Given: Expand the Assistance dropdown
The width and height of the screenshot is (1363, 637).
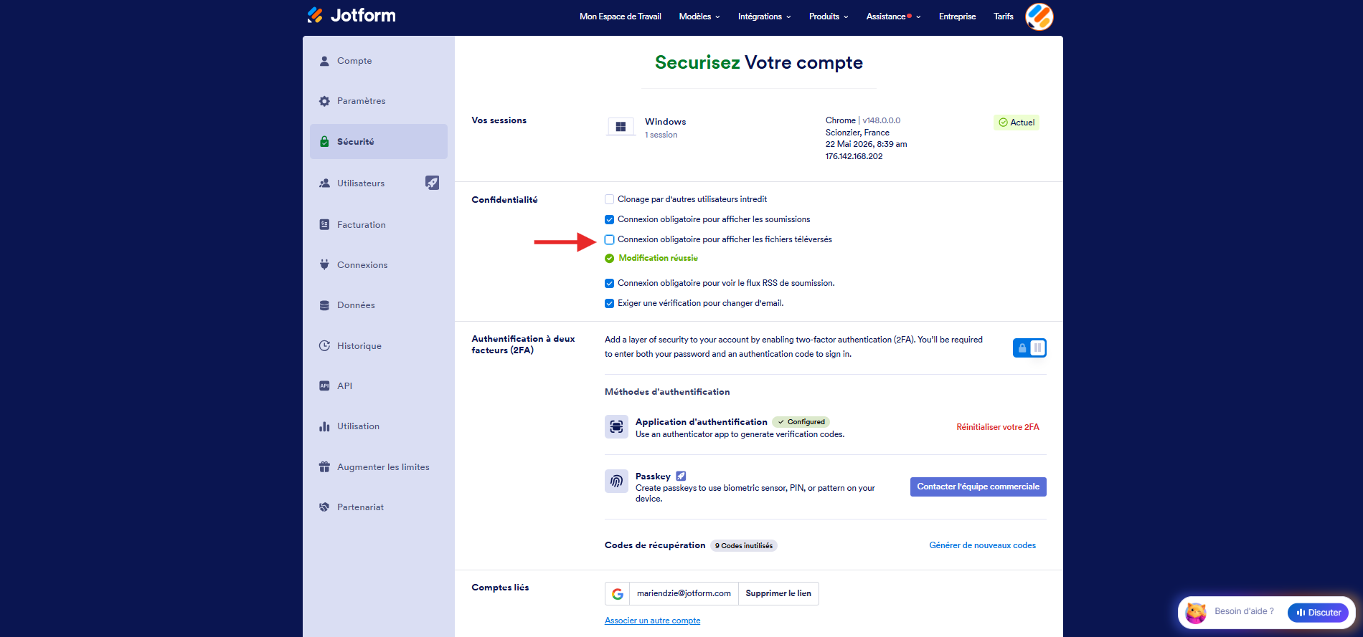Looking at the screenshot, I should 893,16.
